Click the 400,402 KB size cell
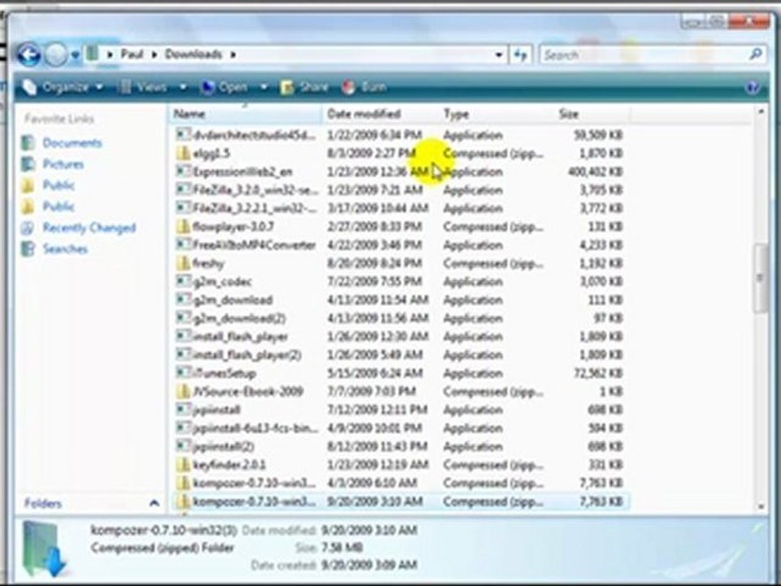Viewport: 781px width, 586px height. tap(596, 172)
